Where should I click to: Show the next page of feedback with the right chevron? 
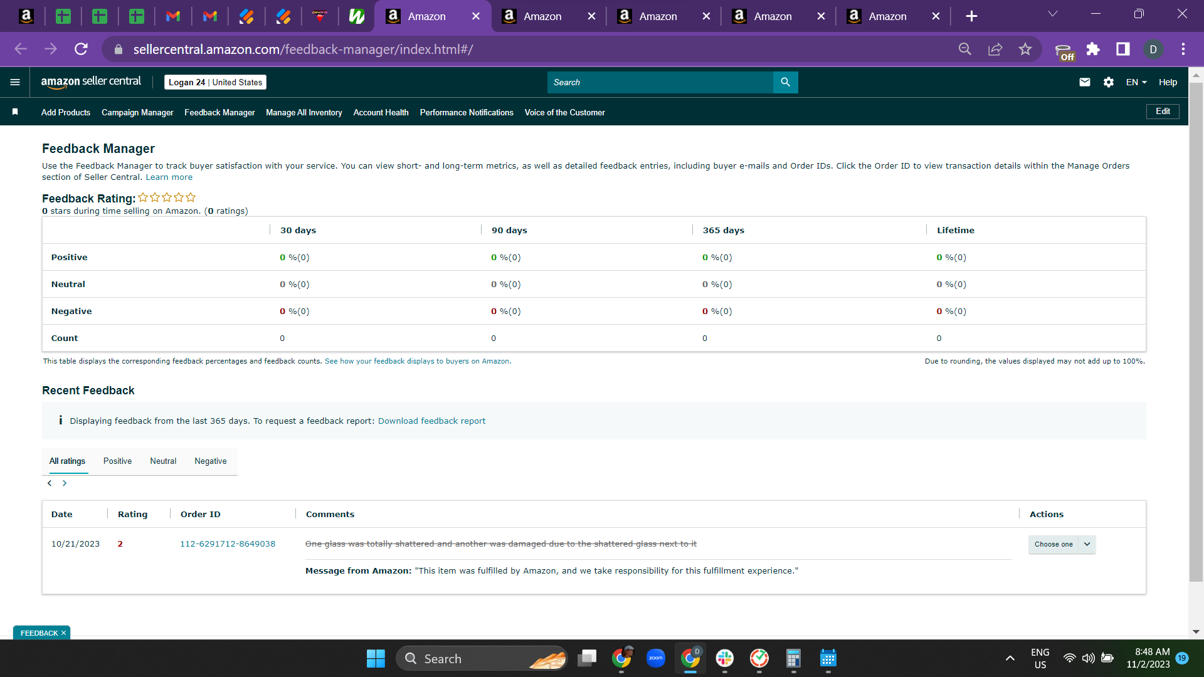pos(64,483)
